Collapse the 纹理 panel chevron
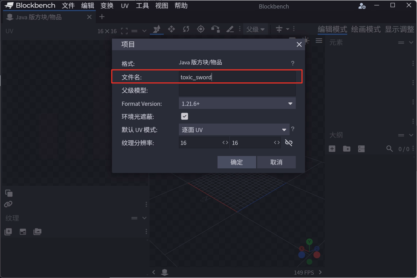Image resolution: width=417 pixels, height=278 pixels. pyautogui.click(x=144, y=218)
